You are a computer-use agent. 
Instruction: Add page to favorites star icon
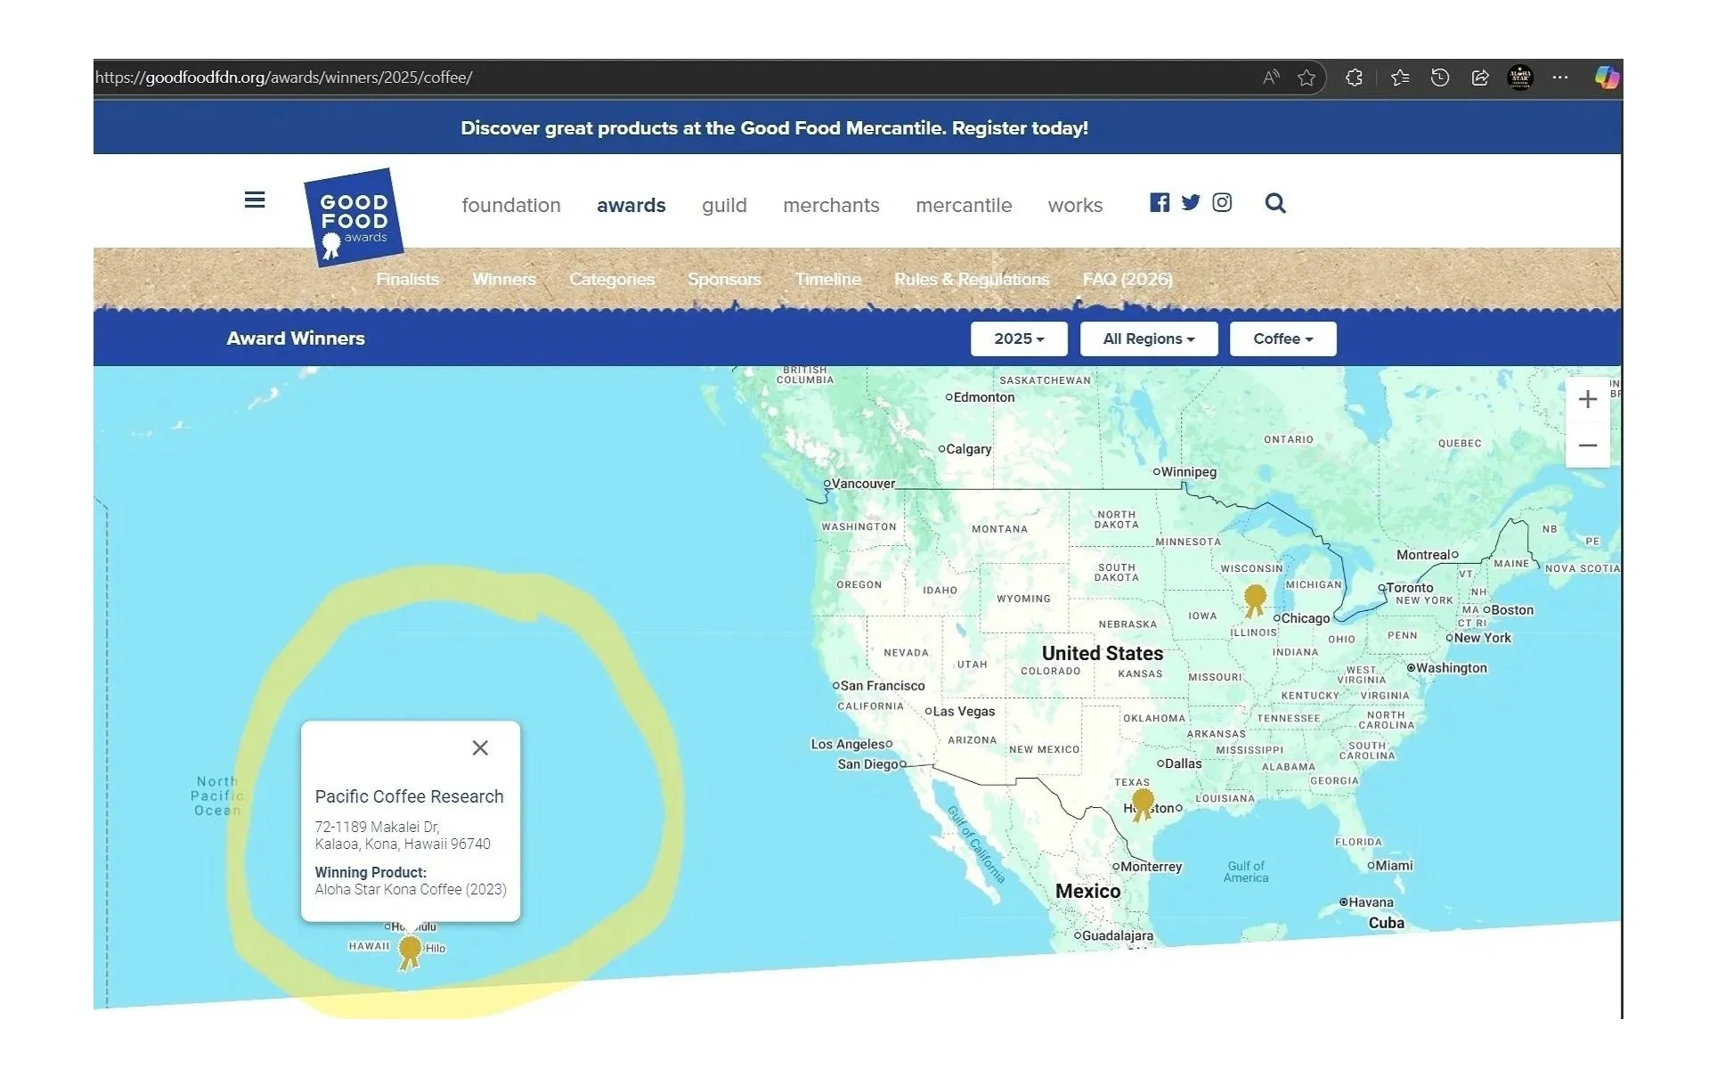(x=1306, y=78)
